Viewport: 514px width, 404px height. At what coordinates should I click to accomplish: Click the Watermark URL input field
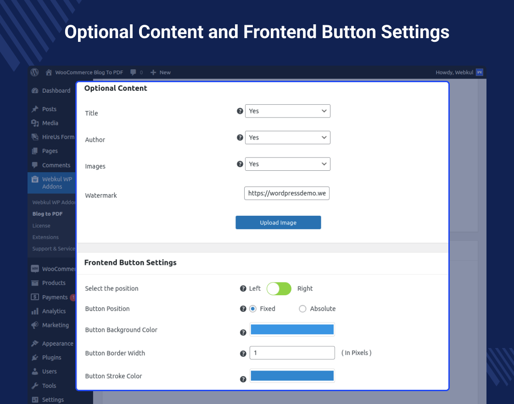287,193
